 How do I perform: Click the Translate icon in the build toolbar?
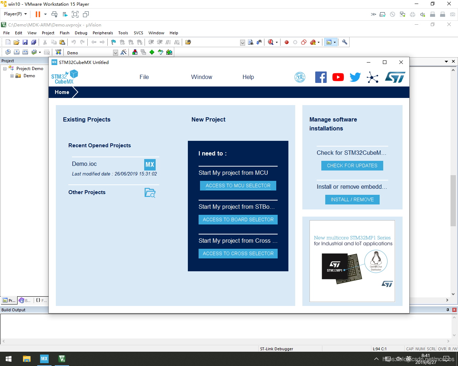click(x=8, y=52)
